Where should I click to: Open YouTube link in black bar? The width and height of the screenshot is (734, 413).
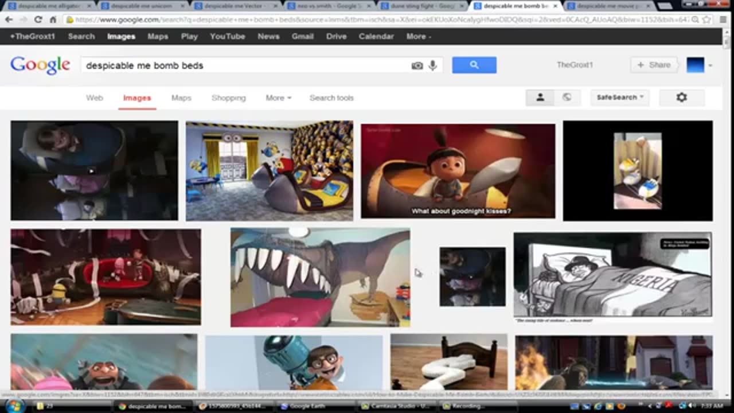(227, 36)
